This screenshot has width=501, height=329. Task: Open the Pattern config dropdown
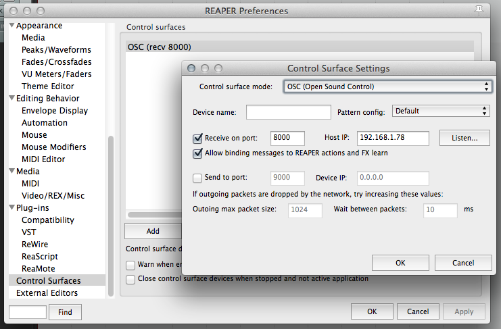pos(441,111)
